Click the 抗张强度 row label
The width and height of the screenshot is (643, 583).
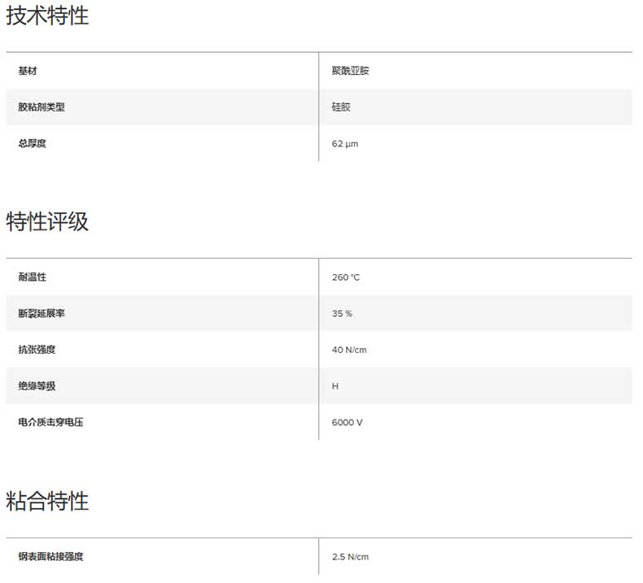(37, 350)
